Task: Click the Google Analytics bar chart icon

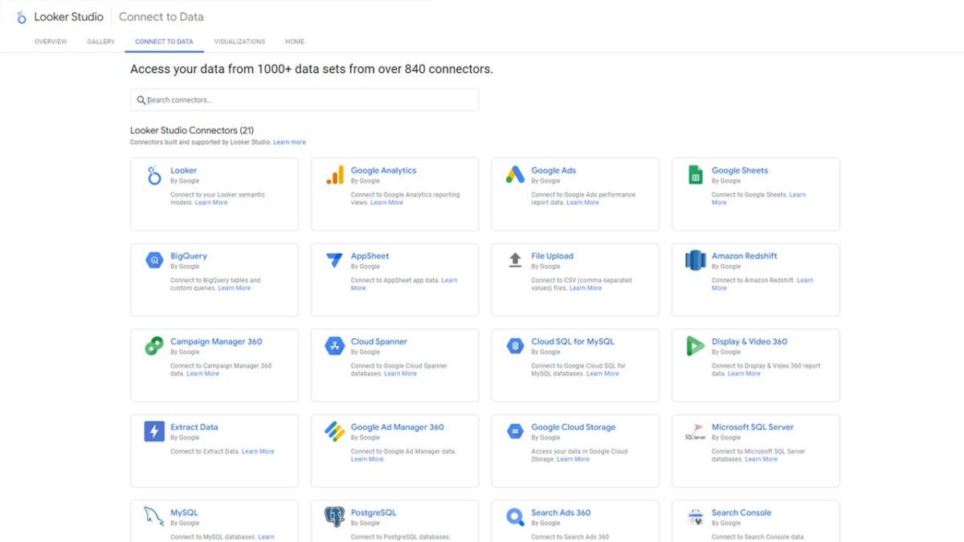Action: [x=335, y=175]
